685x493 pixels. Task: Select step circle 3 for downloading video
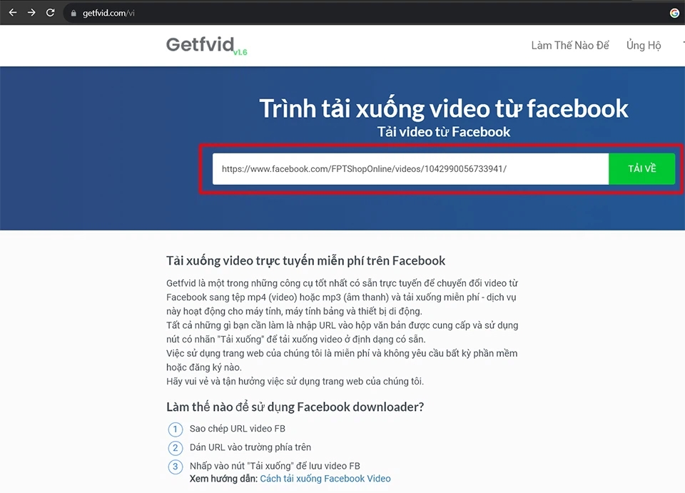176,467
